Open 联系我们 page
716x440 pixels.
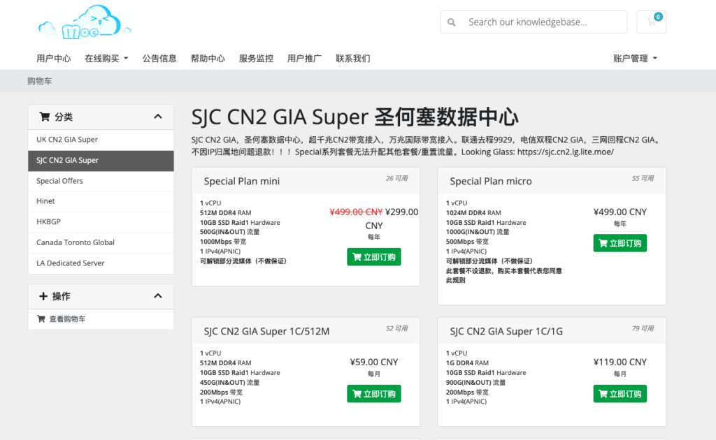(x=353, y=59)
